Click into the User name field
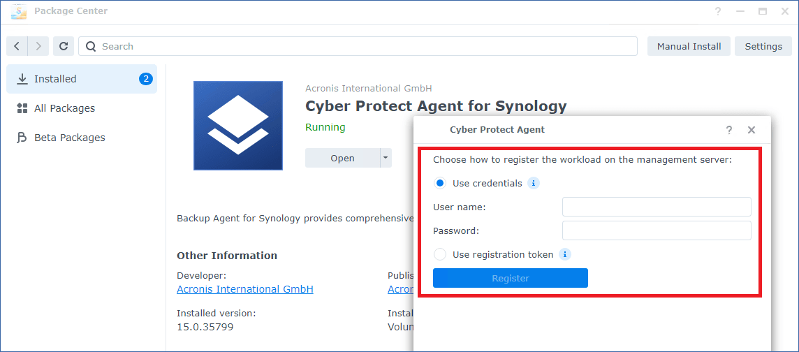799x352 pixels. coord(657,207)
